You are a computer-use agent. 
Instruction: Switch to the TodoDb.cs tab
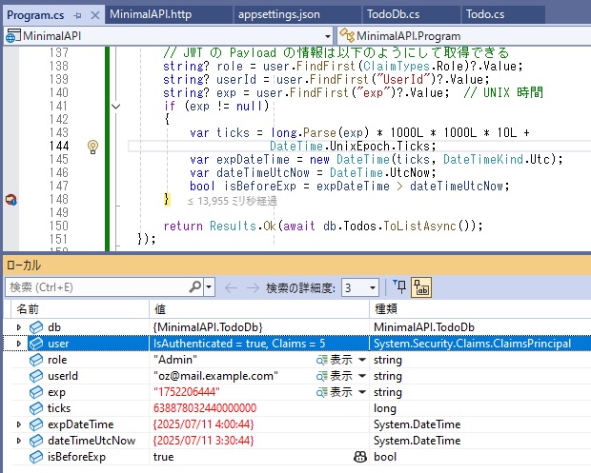pyautogui.click(x=393, y=14)
